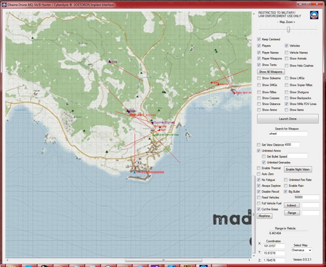Tick Show SMGs
Viewport: 326px width, 267px height.
point(259,85)
